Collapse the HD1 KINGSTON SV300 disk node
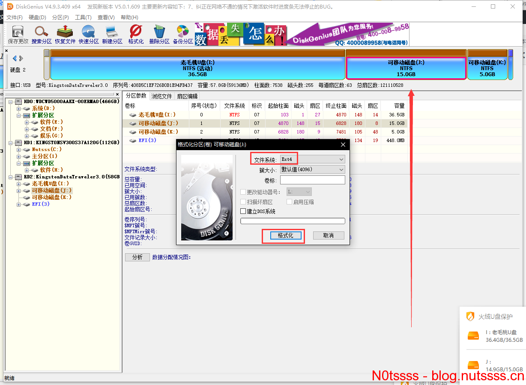This screenshot has width=526, height=385. 11,142
